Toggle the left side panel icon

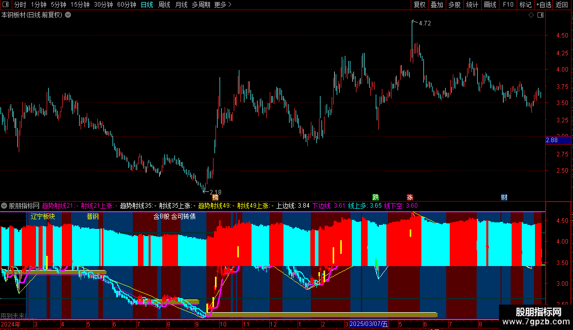(6, 5)
